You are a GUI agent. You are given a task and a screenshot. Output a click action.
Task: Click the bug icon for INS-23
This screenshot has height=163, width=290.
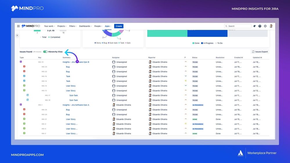click(24, 66)
